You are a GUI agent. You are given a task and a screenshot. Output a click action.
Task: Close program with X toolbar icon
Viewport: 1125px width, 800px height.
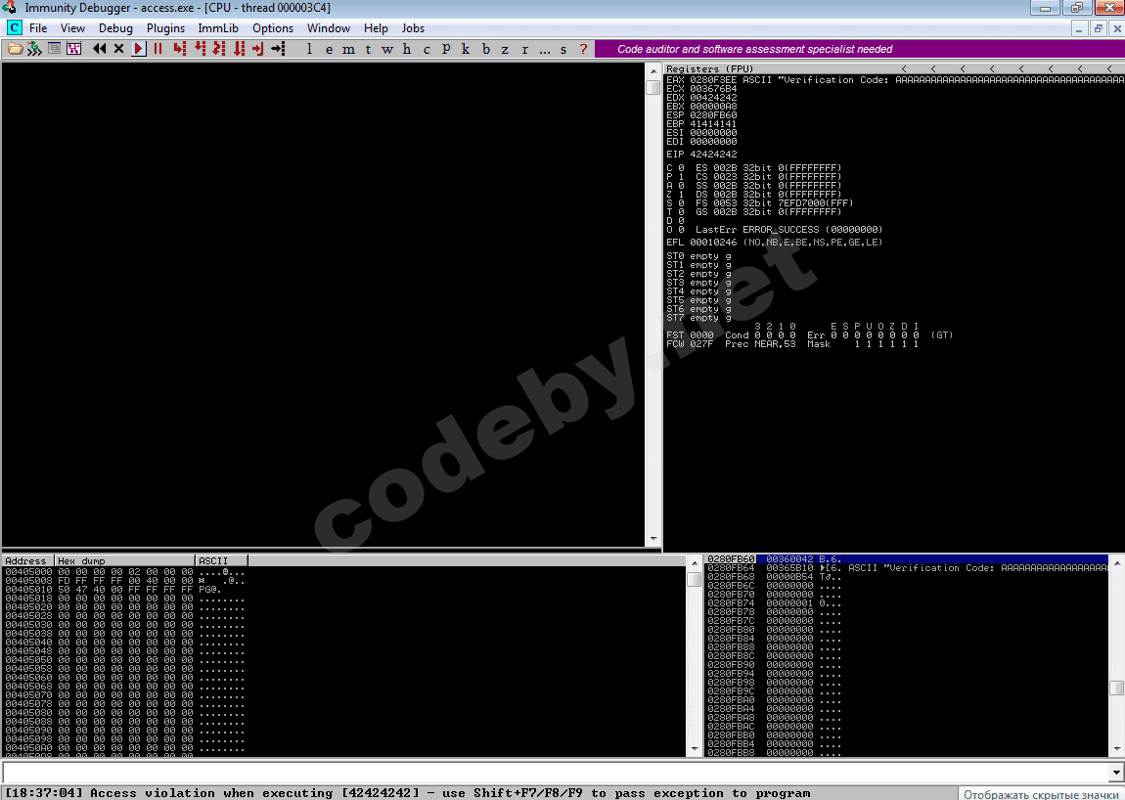[x=118, y=49]
